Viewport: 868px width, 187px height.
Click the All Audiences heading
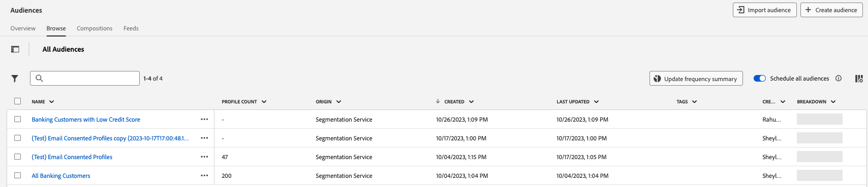pos(63,49)
